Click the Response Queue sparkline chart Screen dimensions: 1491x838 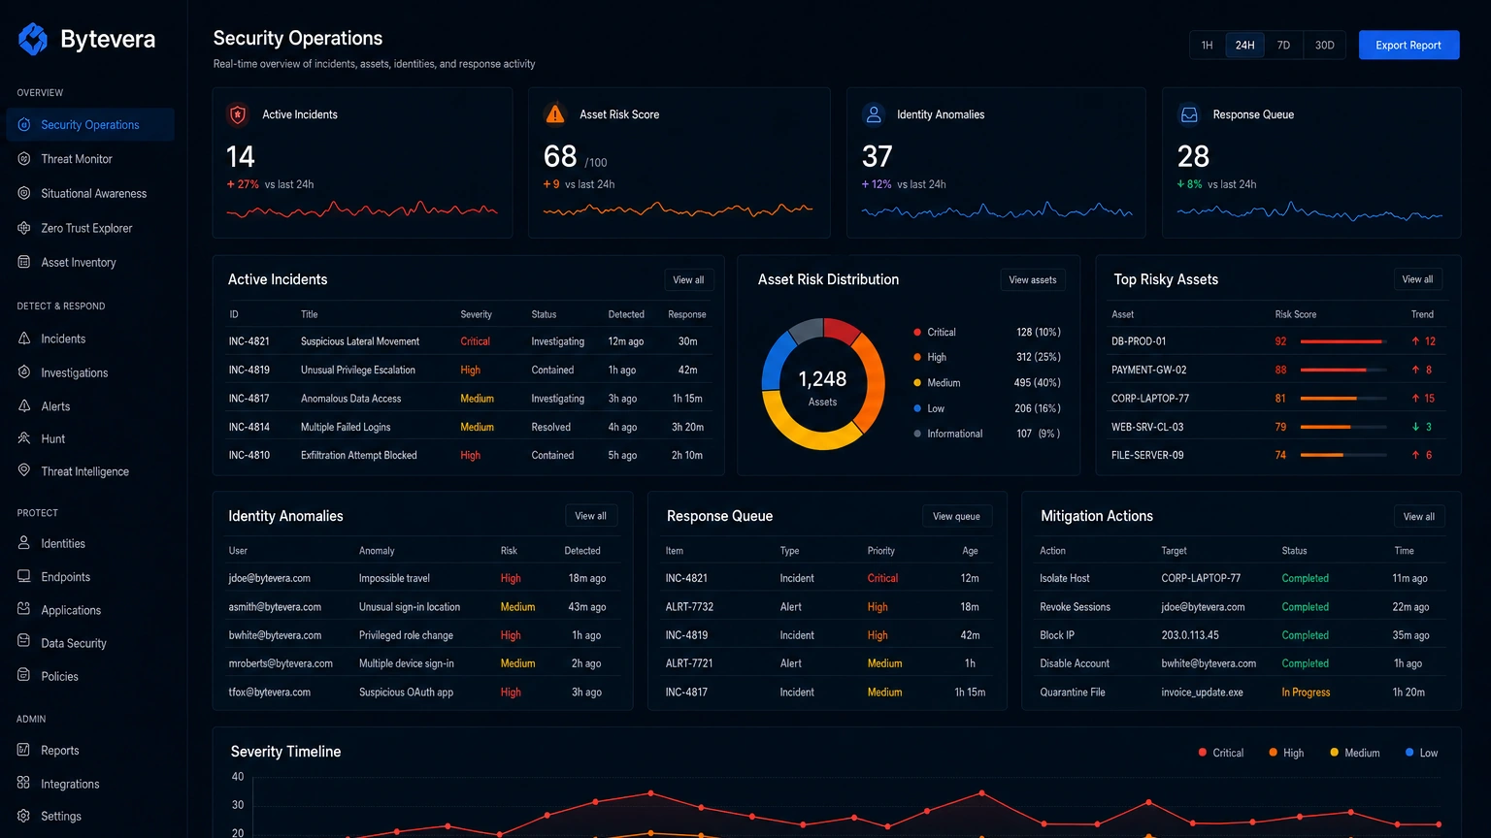coord(1309,210)
